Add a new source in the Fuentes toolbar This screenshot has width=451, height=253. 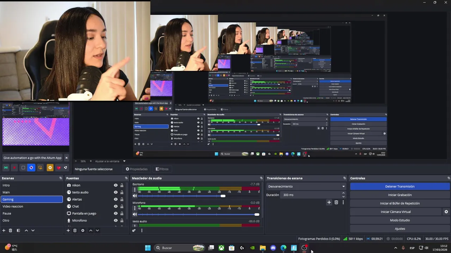pyautogui.click(x=68, y=231)
